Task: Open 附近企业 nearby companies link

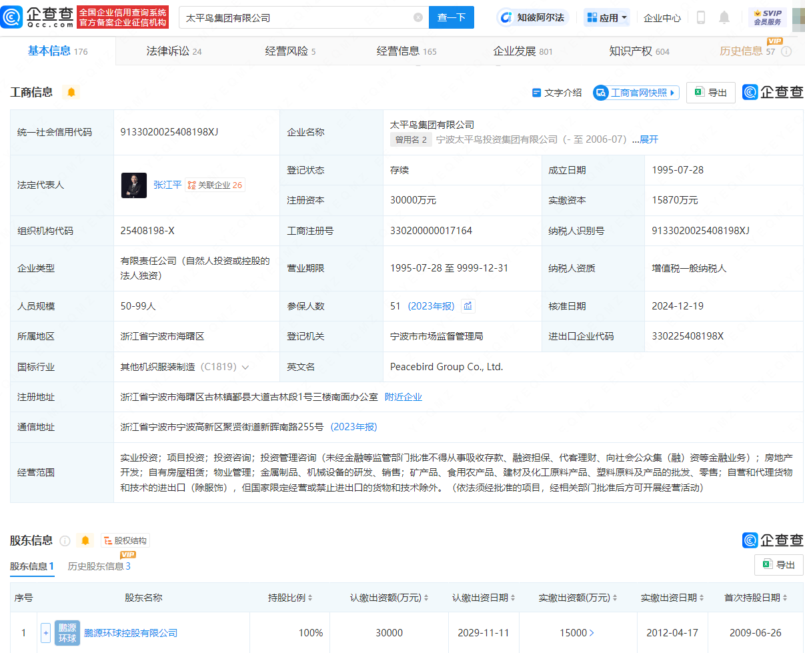Action: click(404, 397)
